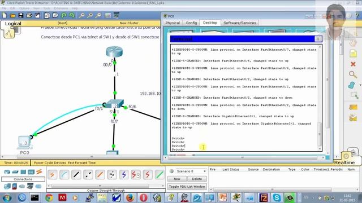
Task: Print the workspace using printer icon
Action: point(29,15)
